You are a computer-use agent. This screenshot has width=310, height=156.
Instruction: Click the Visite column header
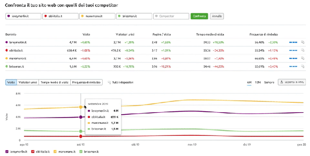(86, 34)
